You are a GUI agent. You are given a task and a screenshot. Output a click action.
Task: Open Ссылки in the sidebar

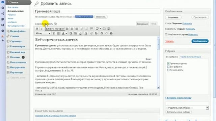coord(15,36)
